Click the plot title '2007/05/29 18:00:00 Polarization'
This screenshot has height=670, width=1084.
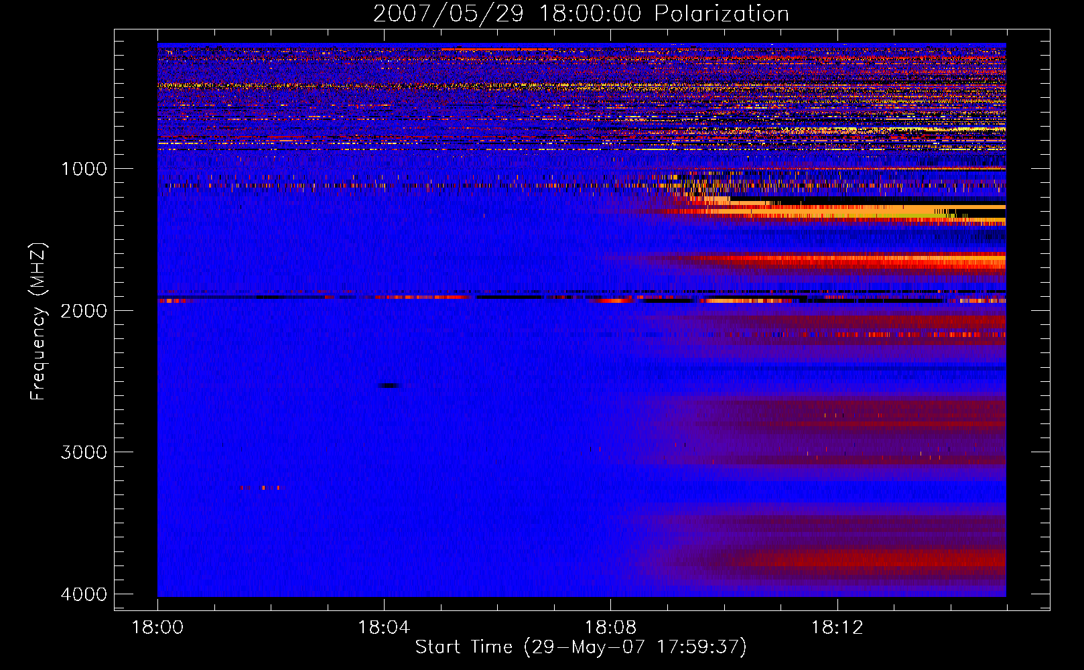click(581, 14)
